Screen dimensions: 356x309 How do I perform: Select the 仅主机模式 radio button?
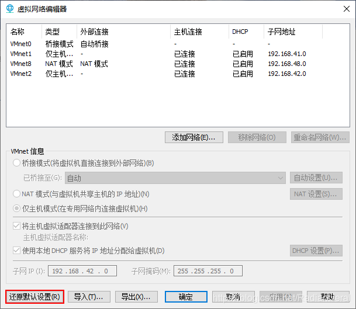(x=16, y=209)
